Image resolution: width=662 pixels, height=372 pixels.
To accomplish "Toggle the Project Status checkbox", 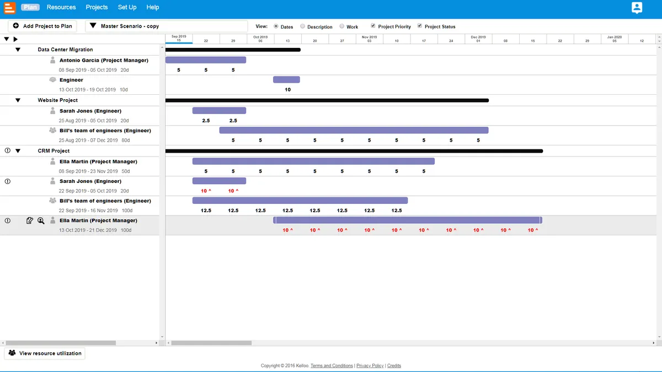I will click(420, 26).
